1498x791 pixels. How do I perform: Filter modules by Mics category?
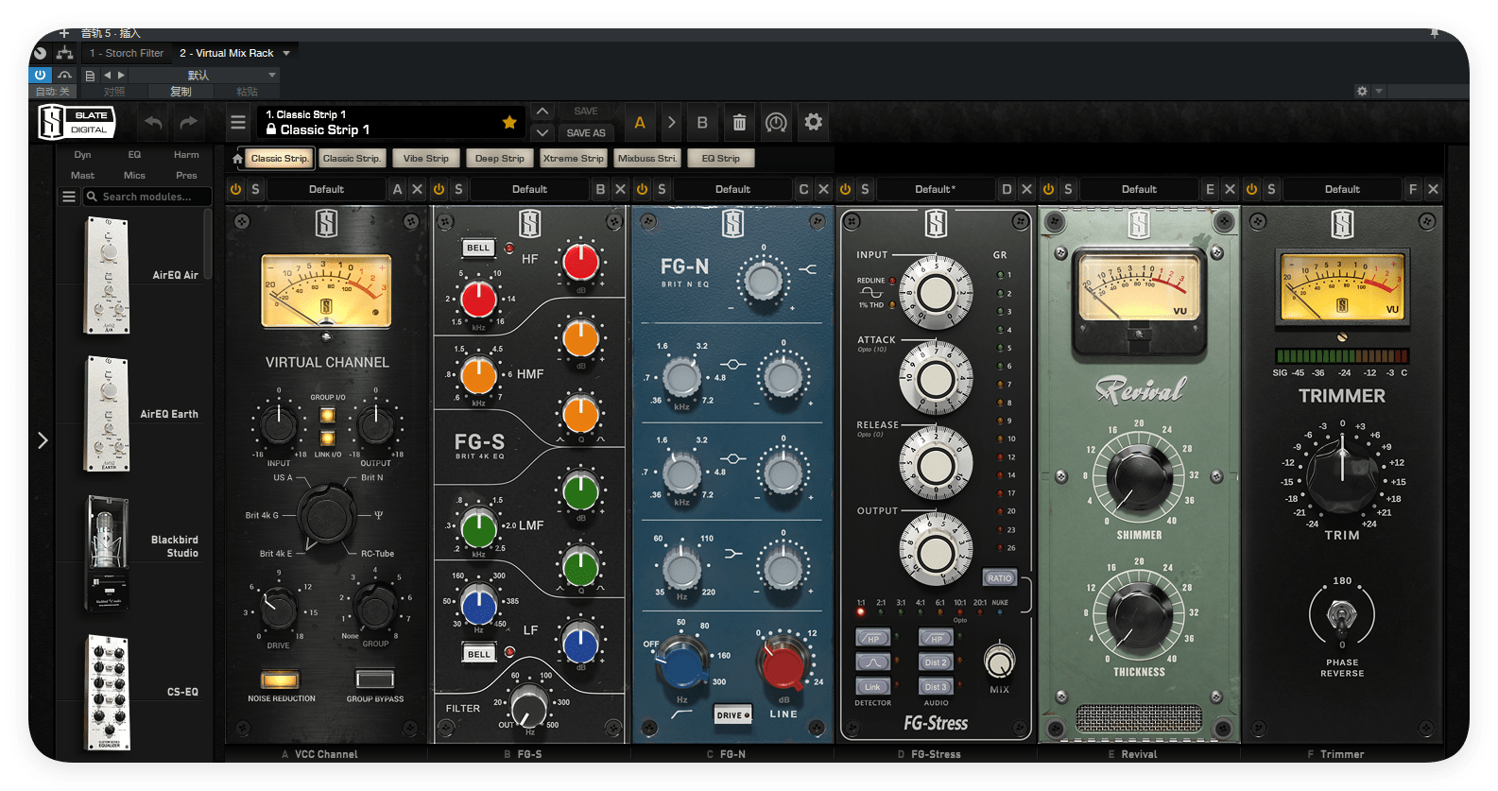(x=135, y=176)
